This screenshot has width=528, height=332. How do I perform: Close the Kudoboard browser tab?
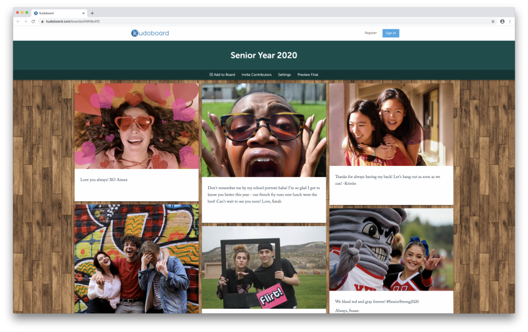pyautogui.click(x=83, y=13)
